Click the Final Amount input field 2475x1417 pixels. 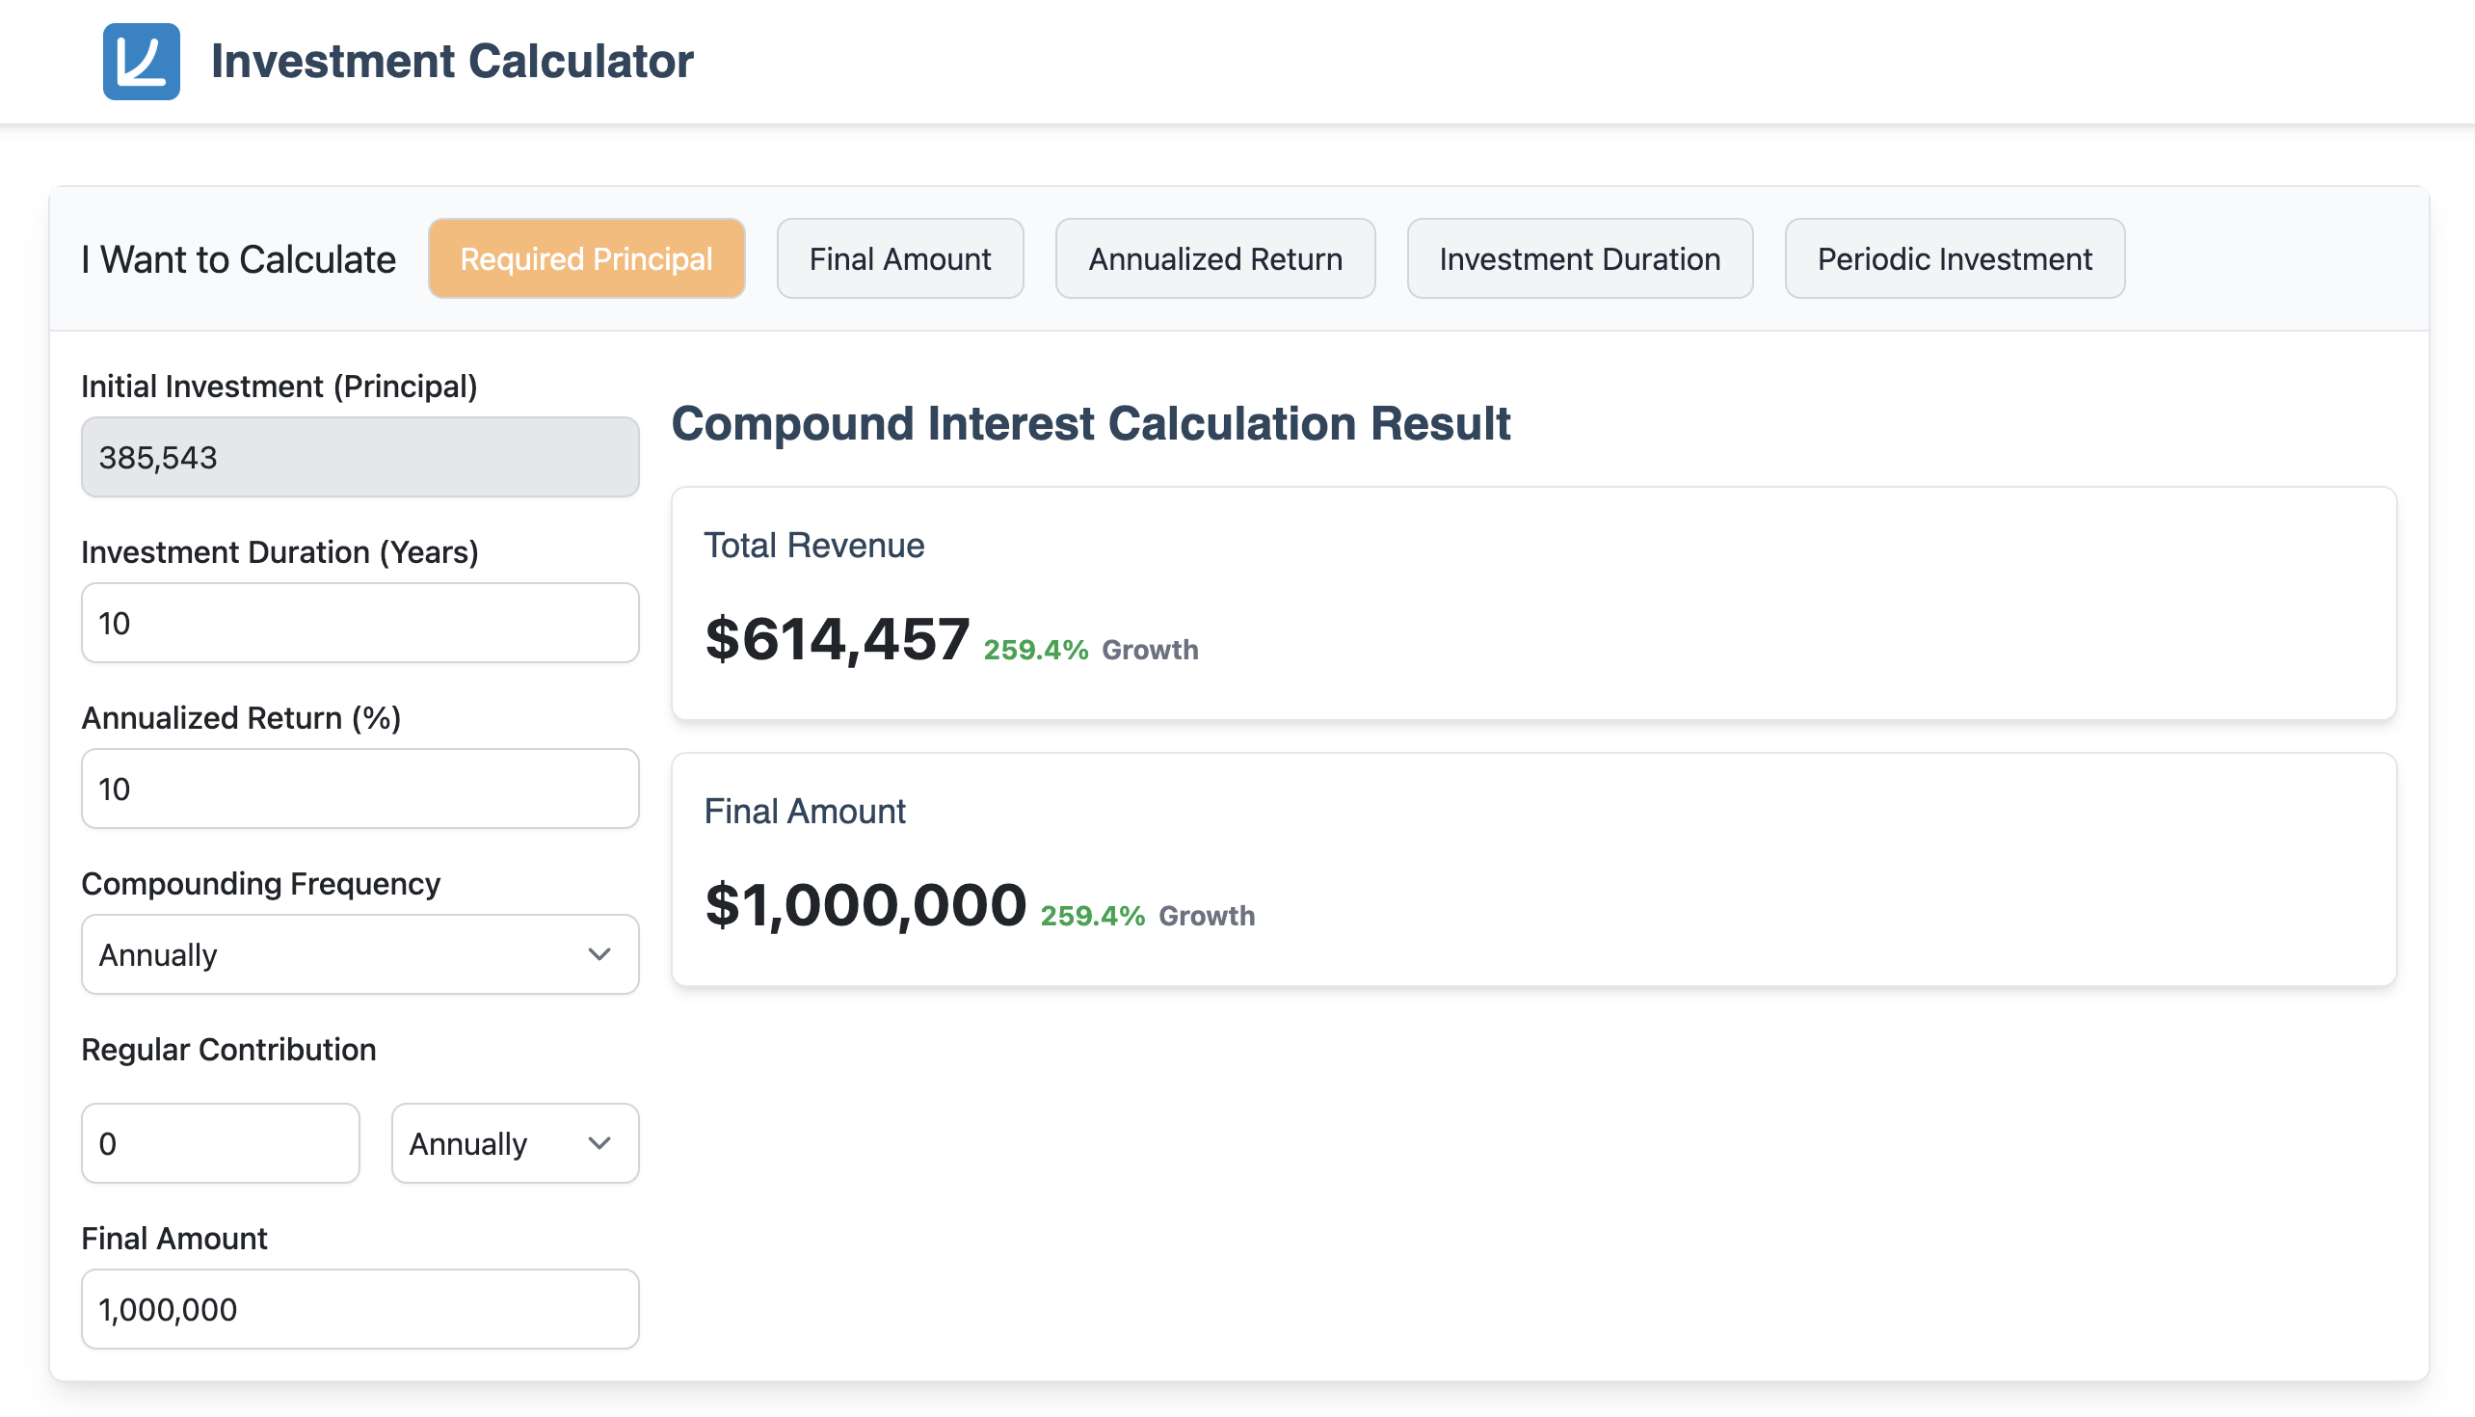click(359, 1309)
